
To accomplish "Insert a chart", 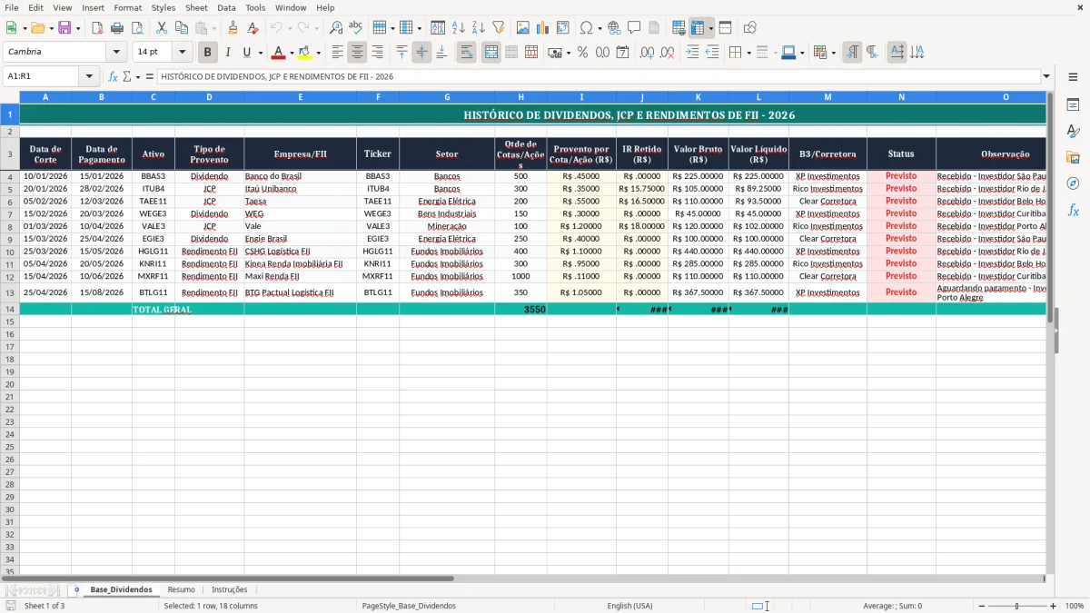I will 543,28.
